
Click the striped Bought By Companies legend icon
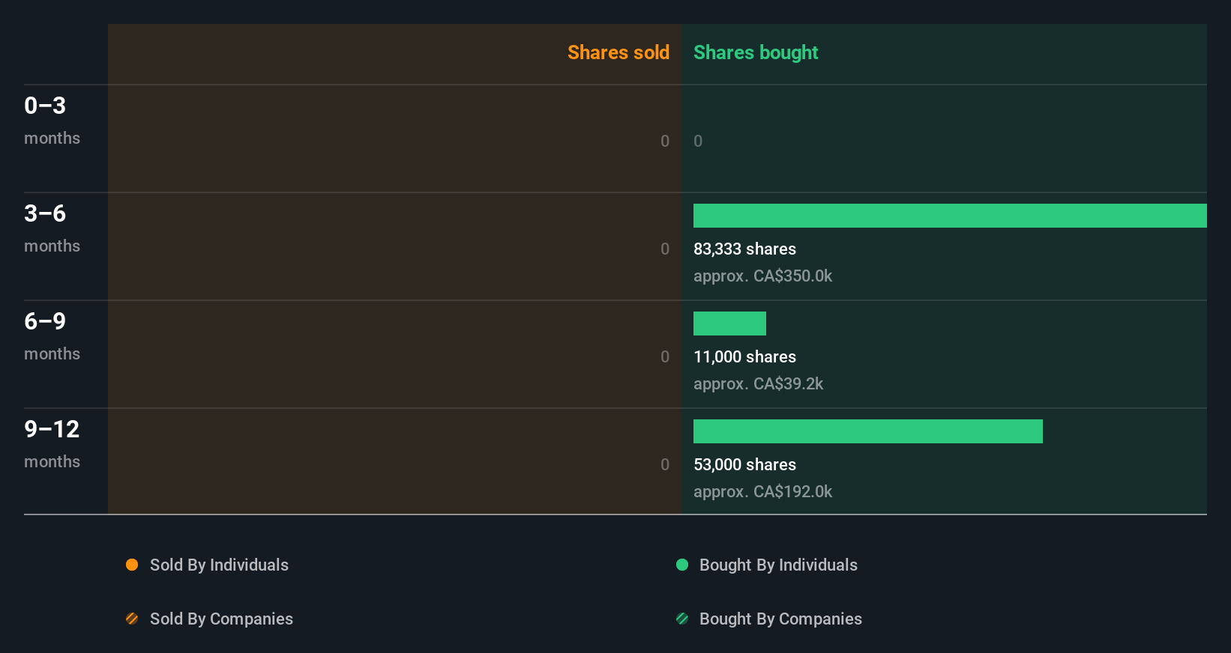[x=682, y=619]
